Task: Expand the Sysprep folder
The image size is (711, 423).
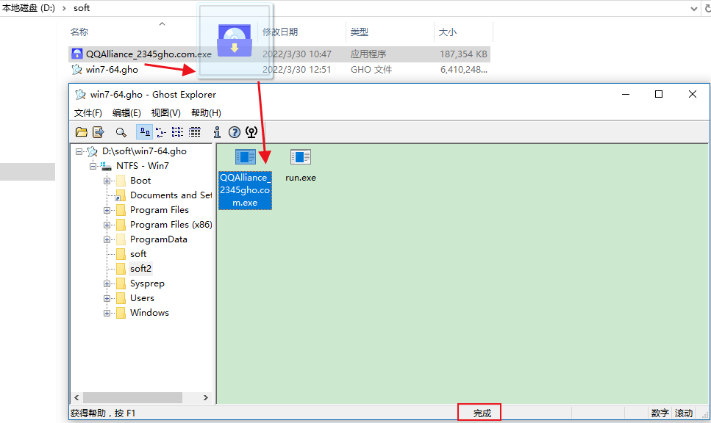Action: pyautogui.click(x=107, y=284)
